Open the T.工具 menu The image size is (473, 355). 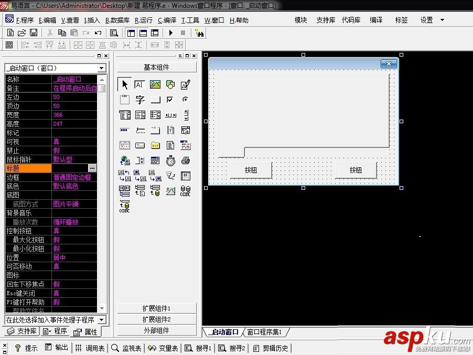[190, 20]
